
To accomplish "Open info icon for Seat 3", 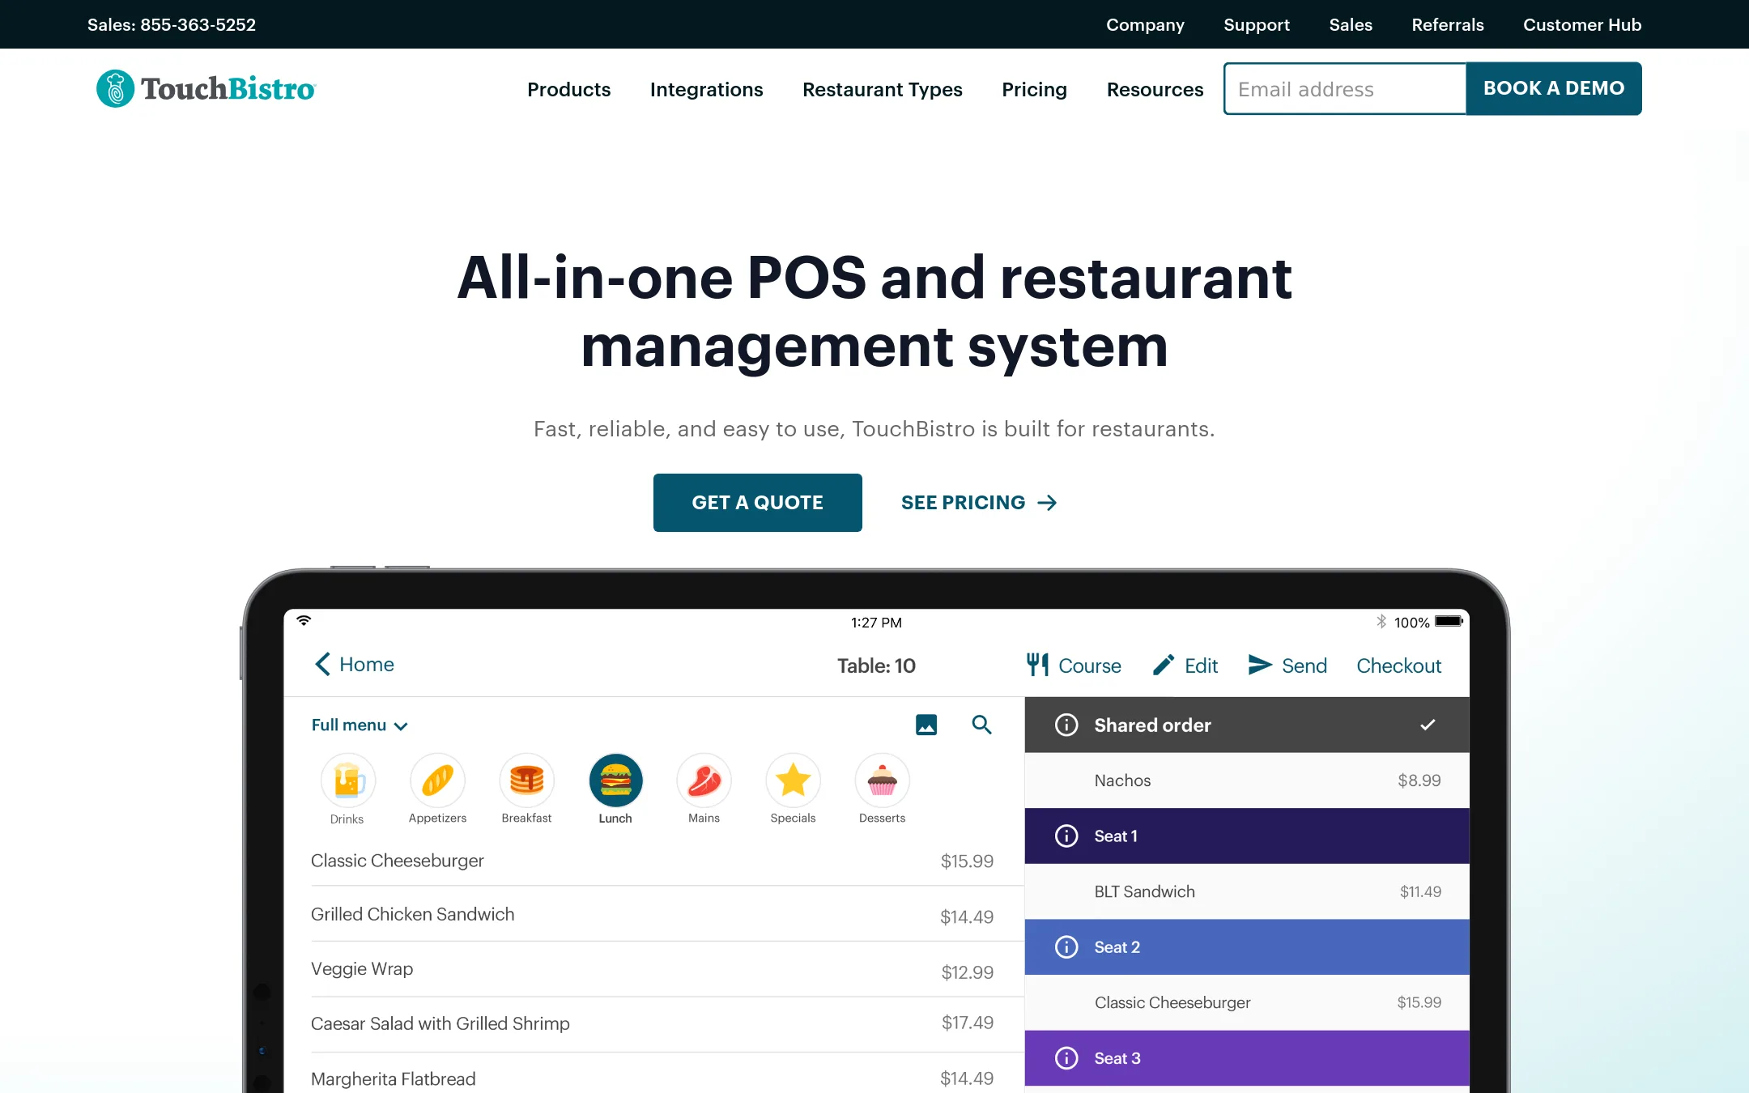I will coord(1066,1057).
